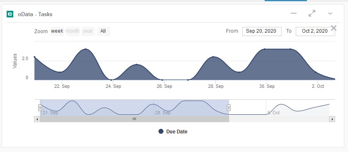Click the To date field Oct 2, 2020
Image resolution: width=348 pixels, height=152 pixels.
tap(315, 31)
